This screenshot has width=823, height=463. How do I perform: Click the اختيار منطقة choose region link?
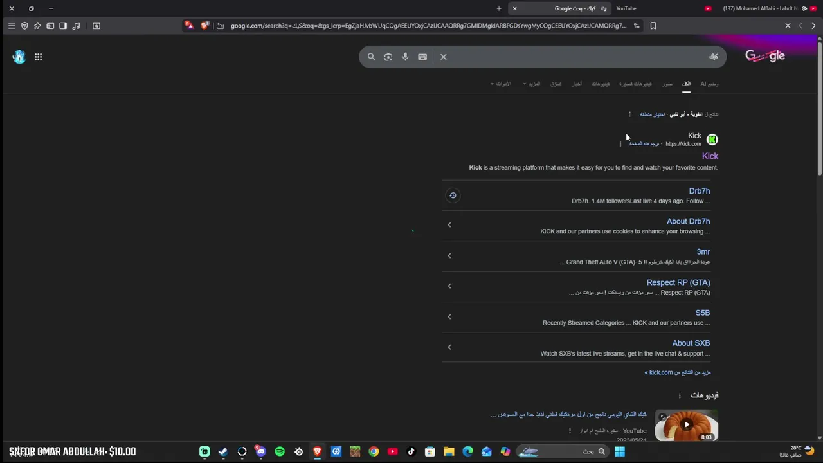pyautogui.click(x=652, y=114)
